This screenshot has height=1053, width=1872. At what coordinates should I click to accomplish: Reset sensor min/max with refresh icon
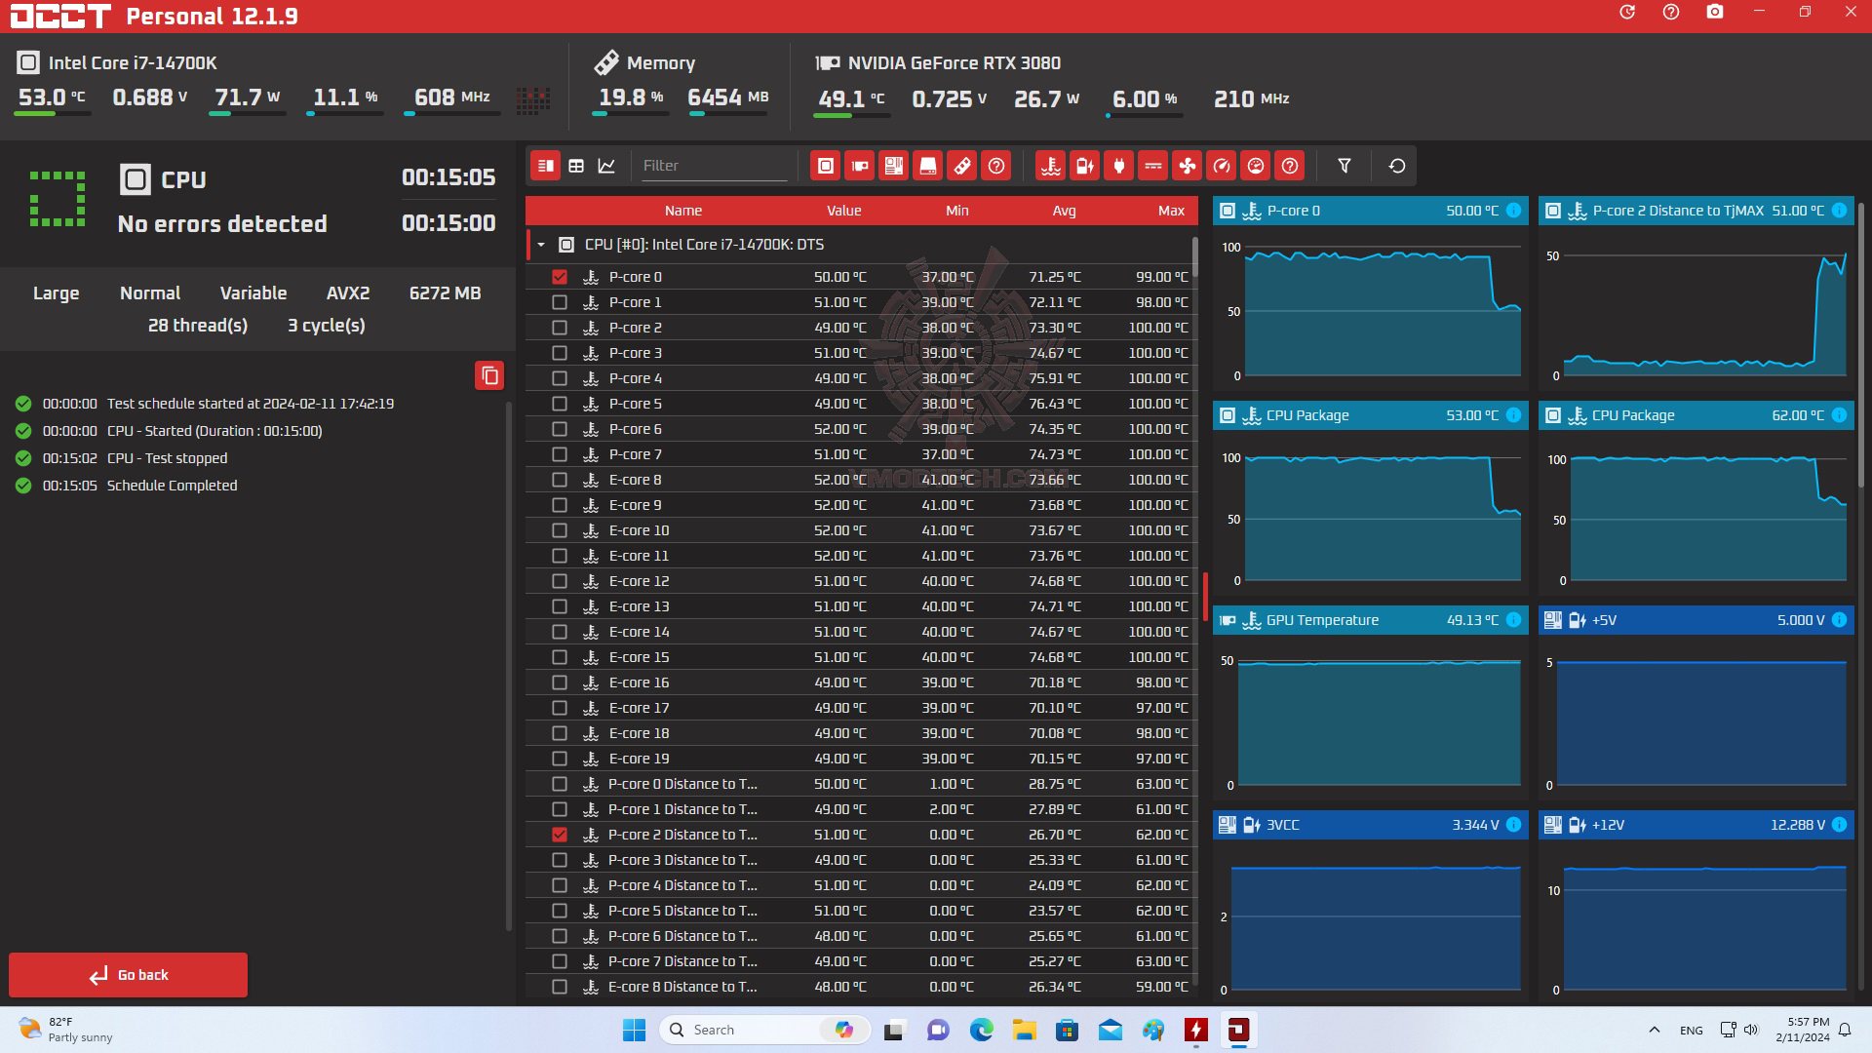tap(1396, 166)
